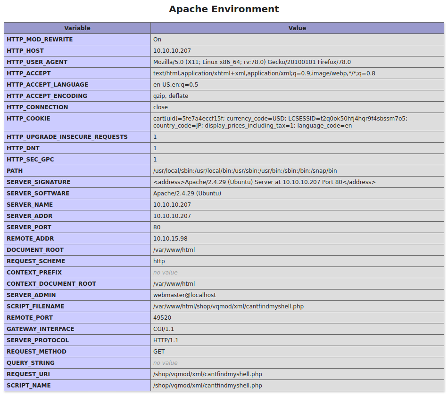Click the HTTP_USER_AGENT Mozilla value
Screen dimensions: 448x395
[252, 62]
